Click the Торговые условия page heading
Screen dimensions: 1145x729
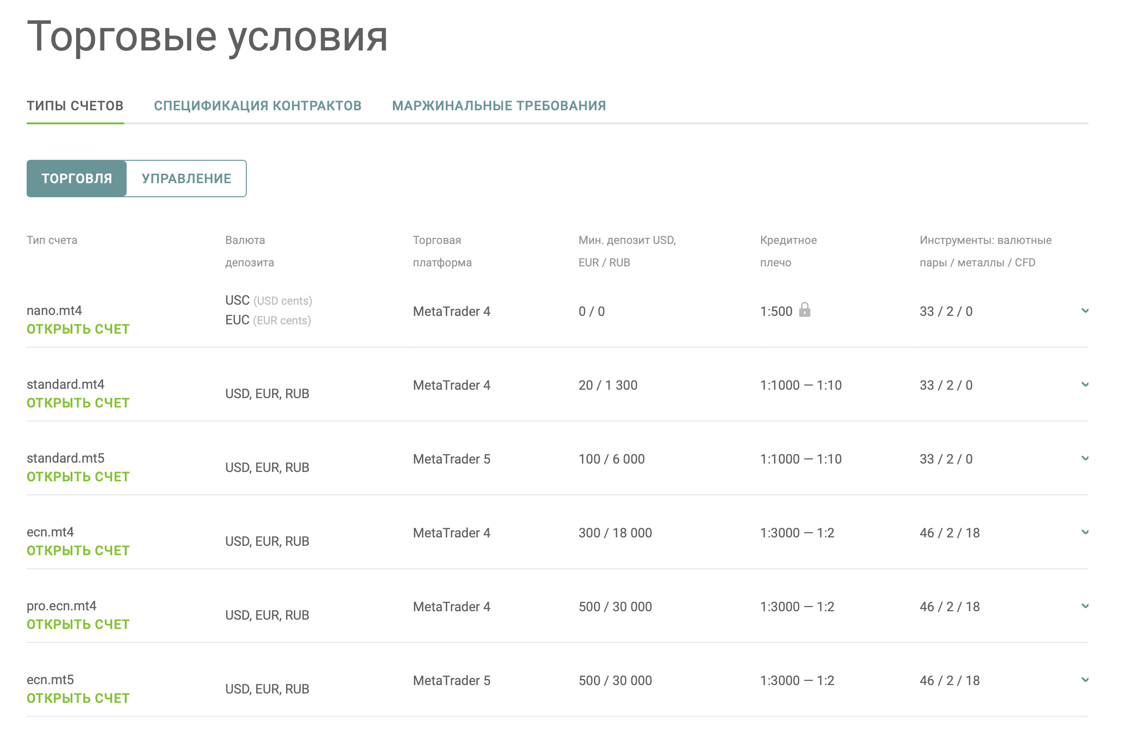pos(208,36)
